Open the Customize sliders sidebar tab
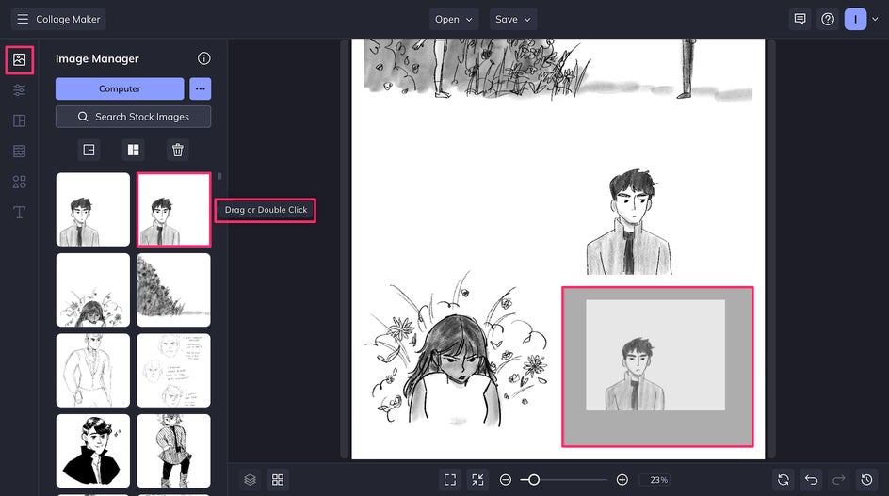Screen dimensions: 889x496 click(x=19, y=90)
